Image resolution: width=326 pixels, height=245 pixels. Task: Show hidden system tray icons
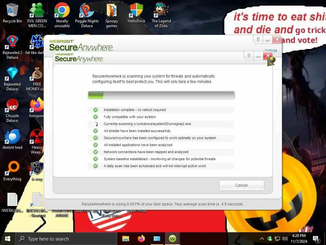click(262, 239)
